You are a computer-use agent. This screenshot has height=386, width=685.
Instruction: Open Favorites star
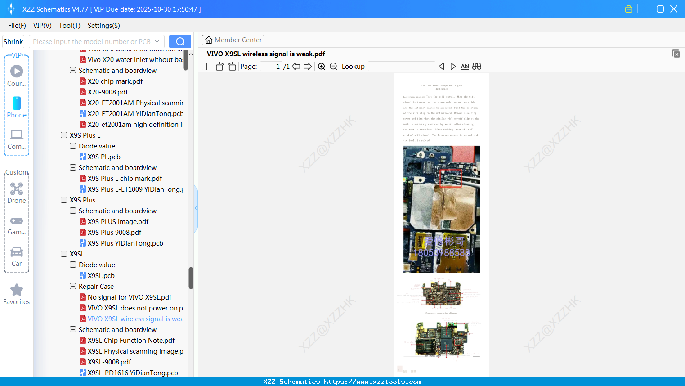[x=17, y=294]
